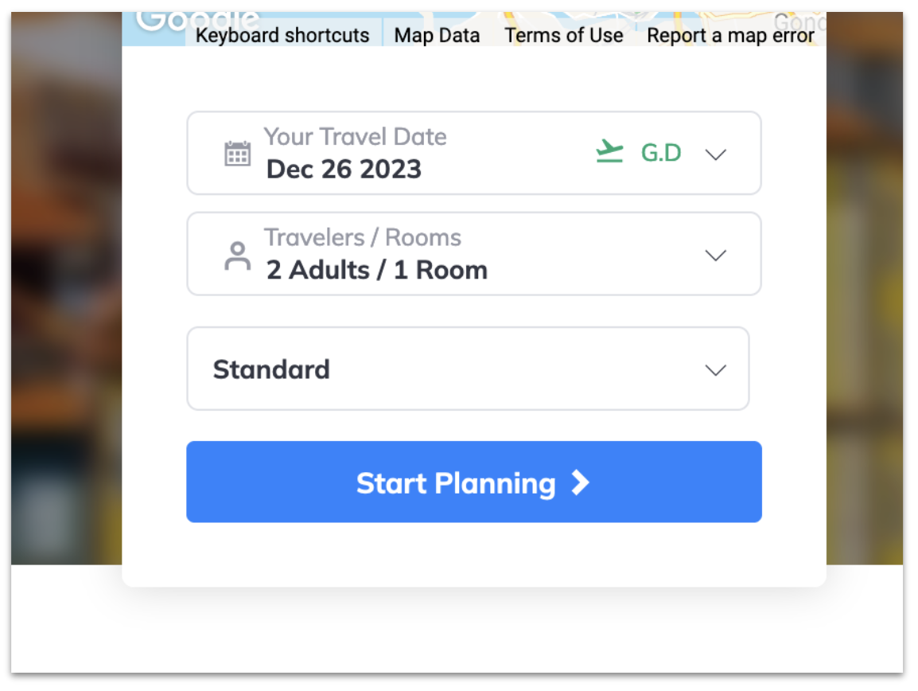This screenshot has height=691, width=918.
Task: Open the Map Data link
Action: pos(437,35)
